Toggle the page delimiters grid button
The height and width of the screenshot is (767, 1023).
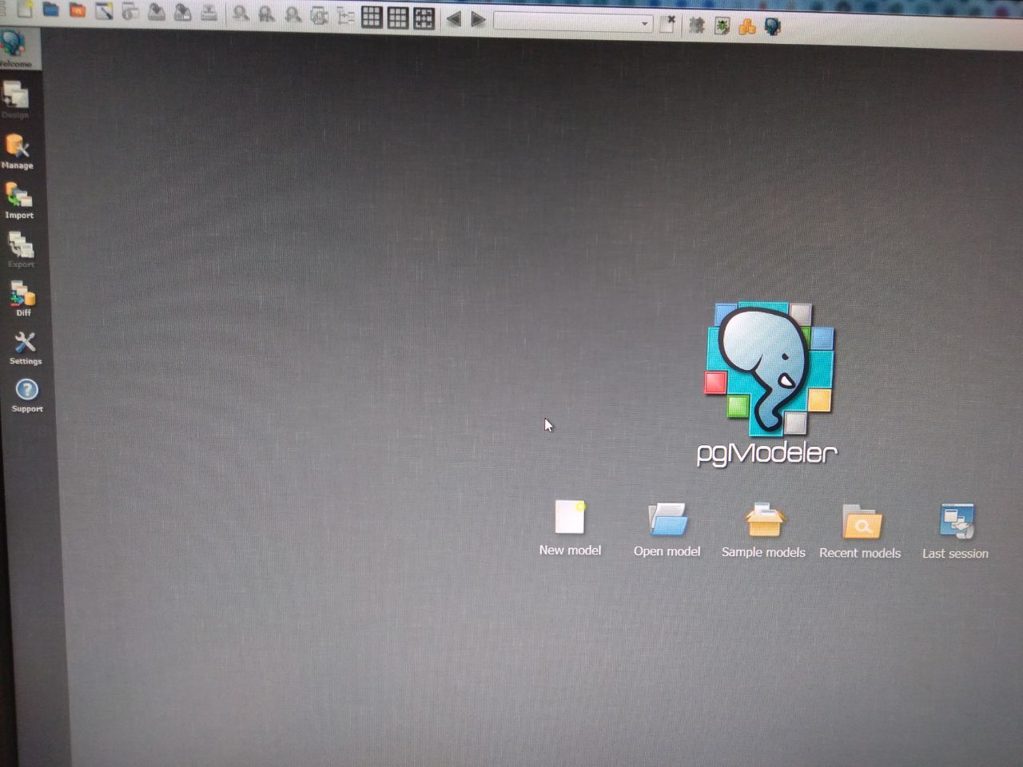(424, 18)
